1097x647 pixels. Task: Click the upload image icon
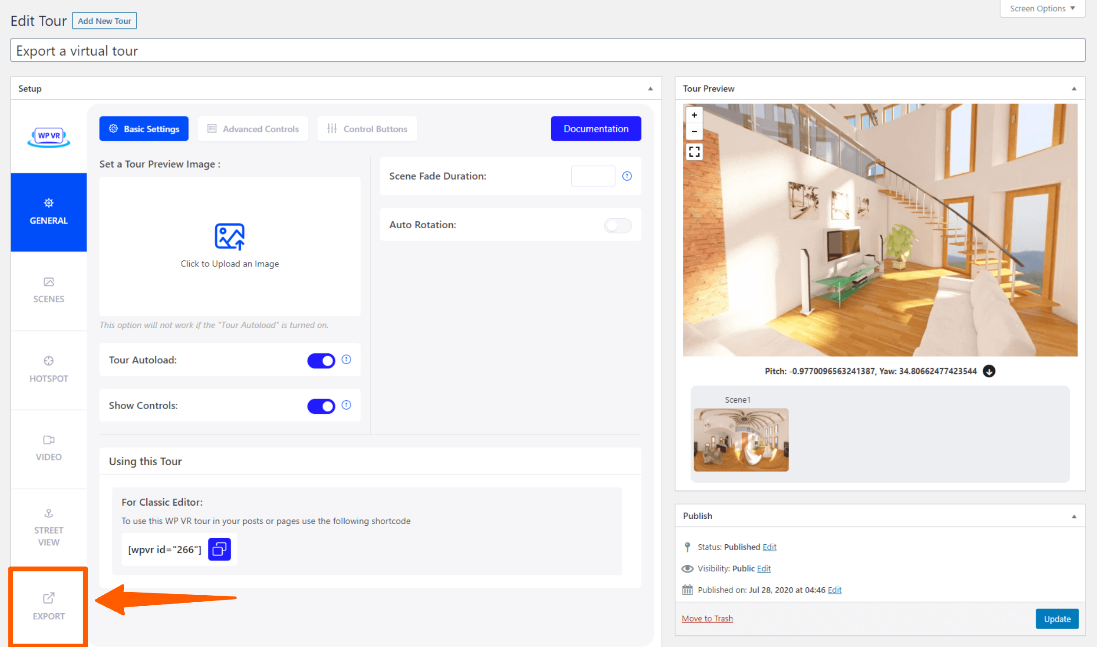pyautogui.click(x=229, y=237)
